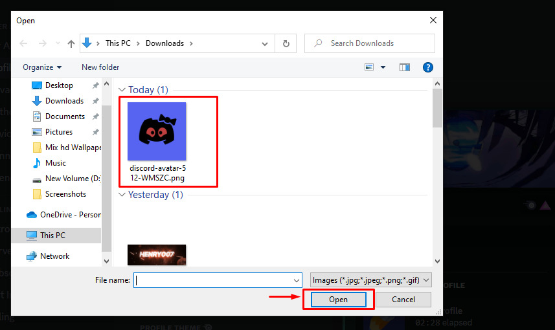The height and width of the screenshot is (330, 555).
Task: Go up one folder level
Action: [71, 43]
